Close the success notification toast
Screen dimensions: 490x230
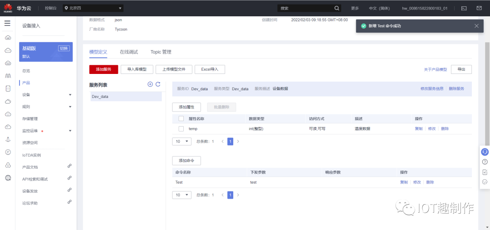tap(476, 26)
